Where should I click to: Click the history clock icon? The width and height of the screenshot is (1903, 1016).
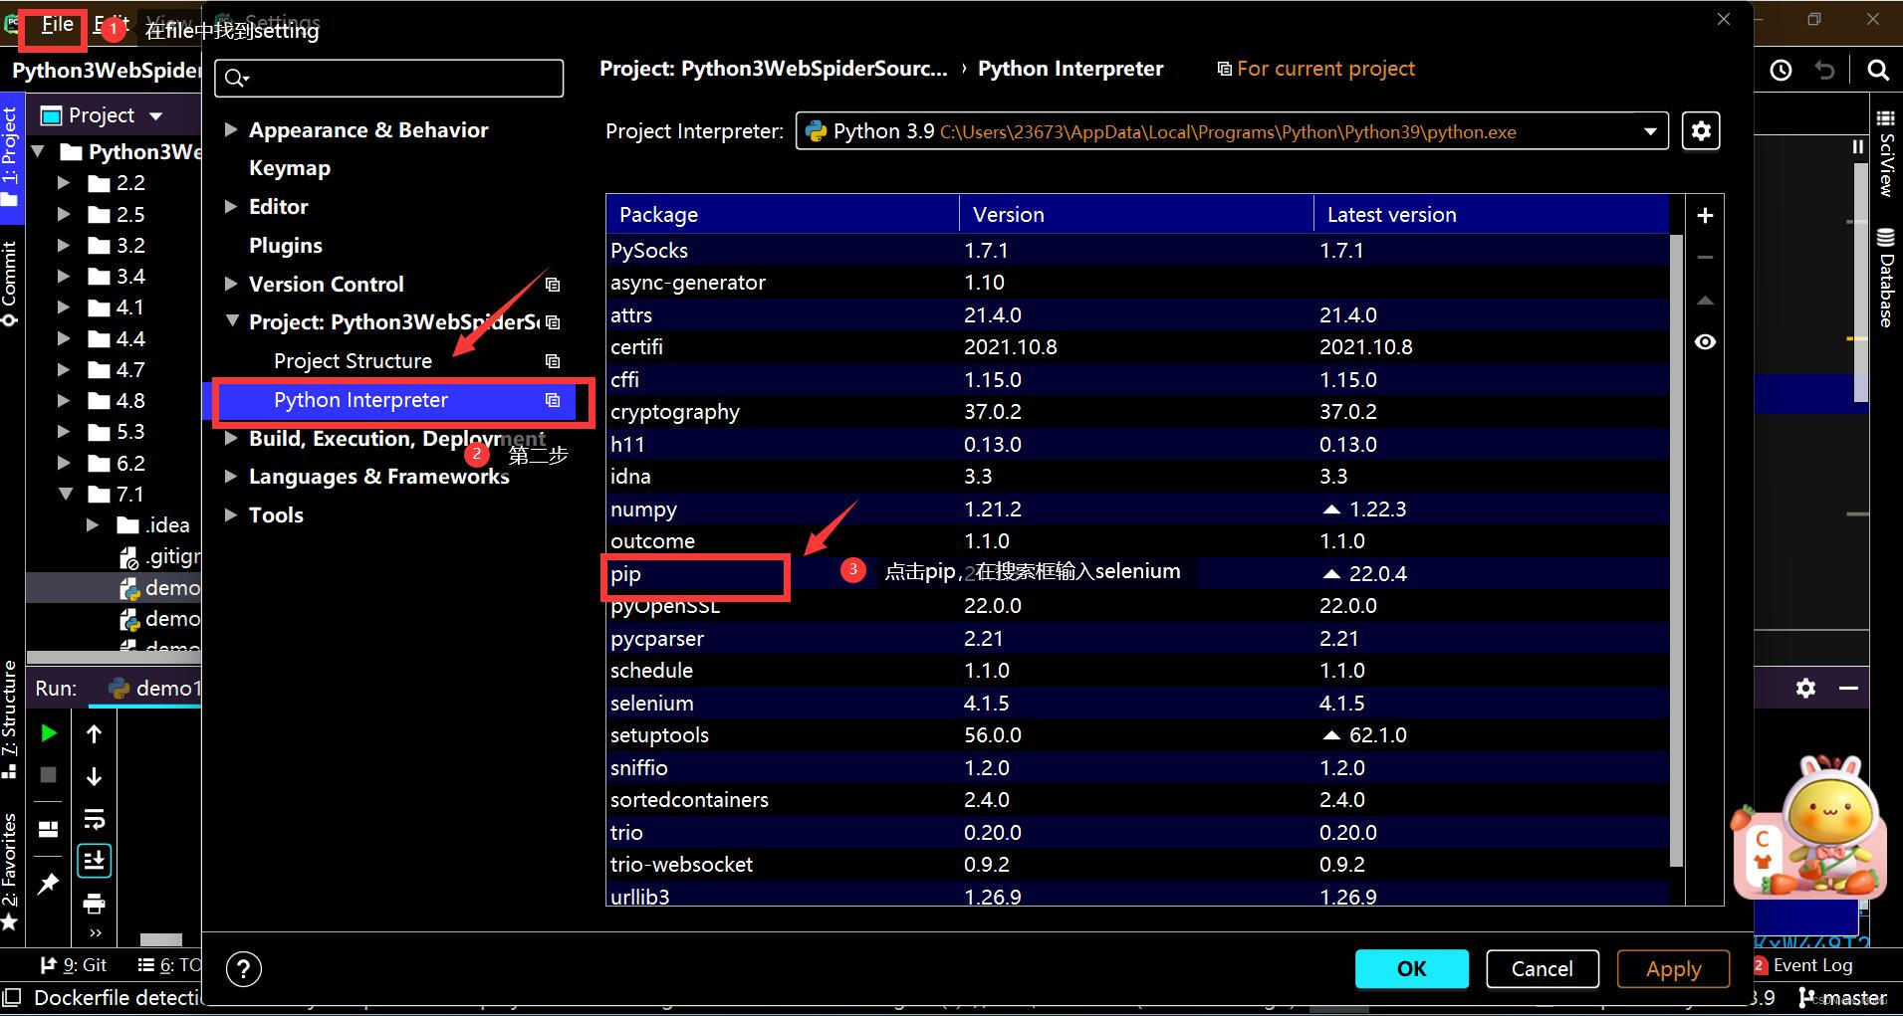[x=1781, y=71]
